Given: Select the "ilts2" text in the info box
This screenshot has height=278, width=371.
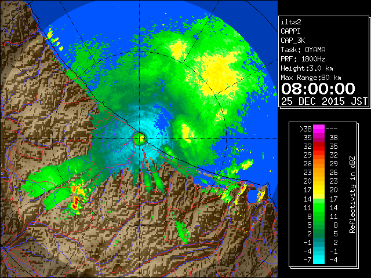Looking at the screenshot, I should click(x=291, y=22).
